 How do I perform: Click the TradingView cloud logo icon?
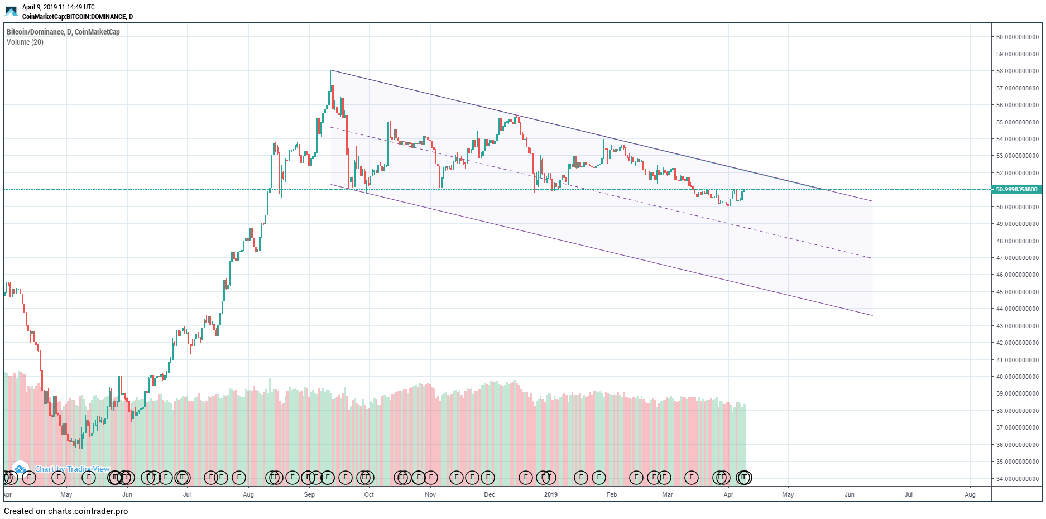20,469
